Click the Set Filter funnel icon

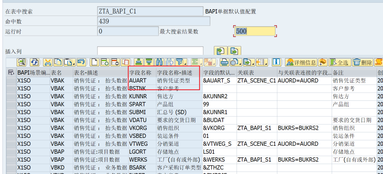(x=179, y=62)
